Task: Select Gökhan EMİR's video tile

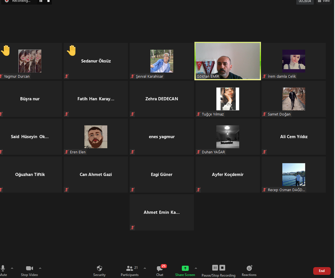Action: tap(227, 61)
